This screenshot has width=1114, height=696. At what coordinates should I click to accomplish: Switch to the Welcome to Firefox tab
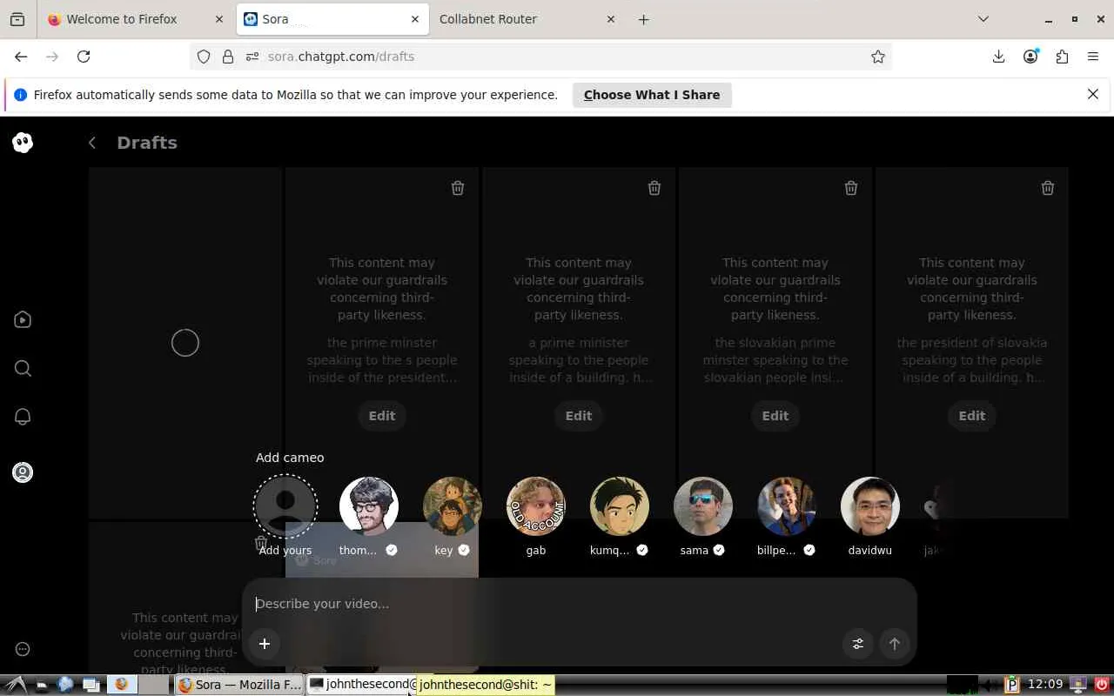137,19
